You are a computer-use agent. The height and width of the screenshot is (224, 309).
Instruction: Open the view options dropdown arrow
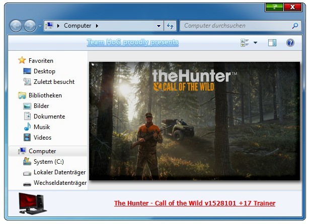(255, 43)
